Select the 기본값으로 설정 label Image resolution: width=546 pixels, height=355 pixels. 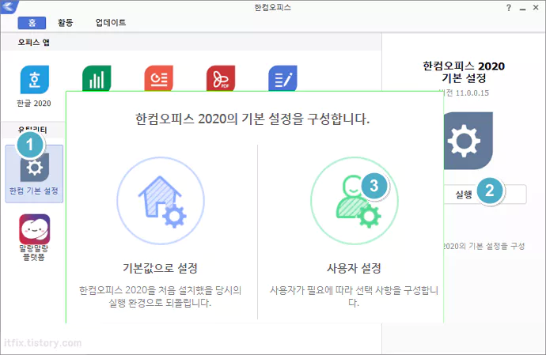160,268
